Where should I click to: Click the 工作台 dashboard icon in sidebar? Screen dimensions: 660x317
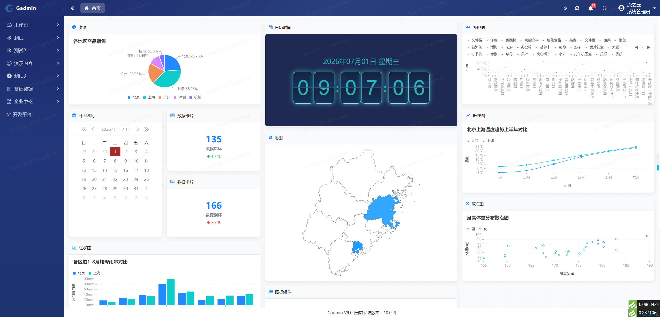click(x=9, y=25)
